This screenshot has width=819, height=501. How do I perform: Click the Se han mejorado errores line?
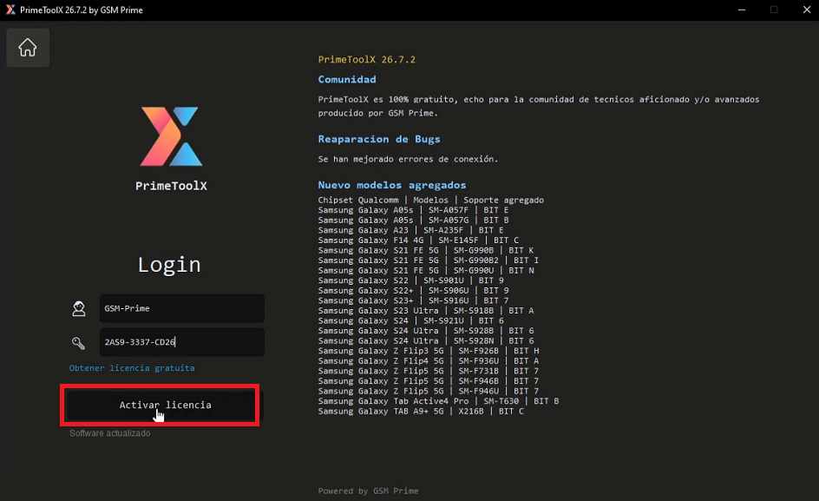(x=408, y=159)
